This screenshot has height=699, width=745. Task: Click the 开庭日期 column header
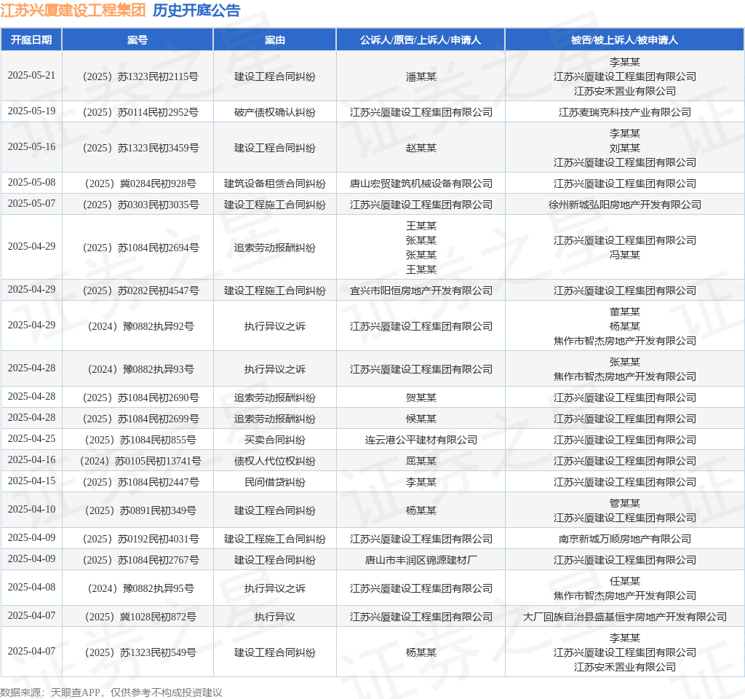pos(31,40)
